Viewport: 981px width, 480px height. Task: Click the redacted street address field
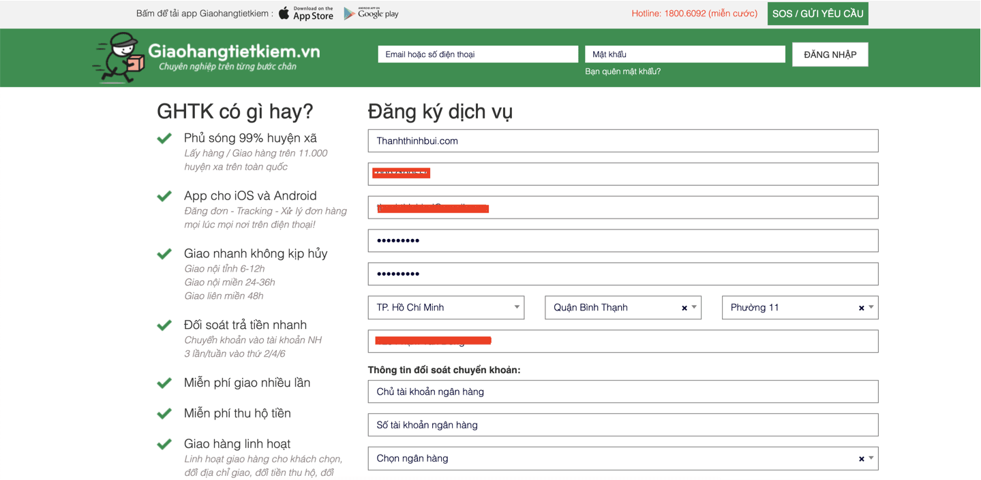pyautogui.click(x=623, y=341)
